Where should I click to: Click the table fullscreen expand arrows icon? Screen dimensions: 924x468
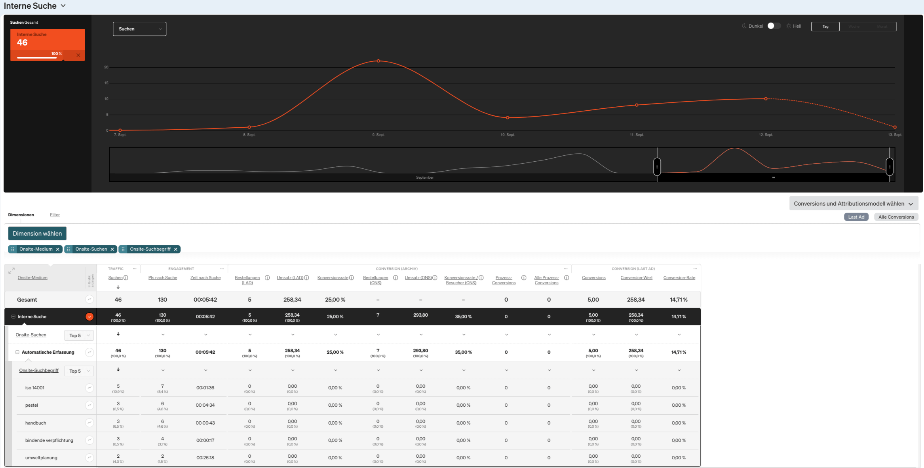tap(11, 271)
